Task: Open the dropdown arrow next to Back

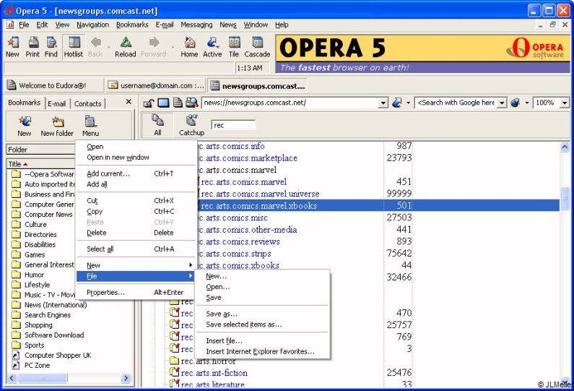Action: [x=109, y=48]
